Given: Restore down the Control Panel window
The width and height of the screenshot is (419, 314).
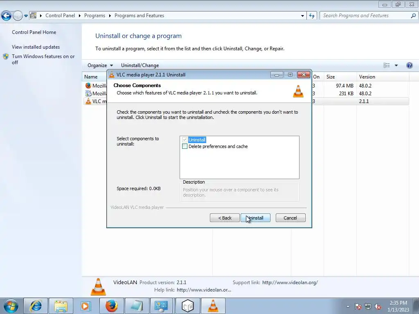Looking at the screenshot, I should click(398, 4).
